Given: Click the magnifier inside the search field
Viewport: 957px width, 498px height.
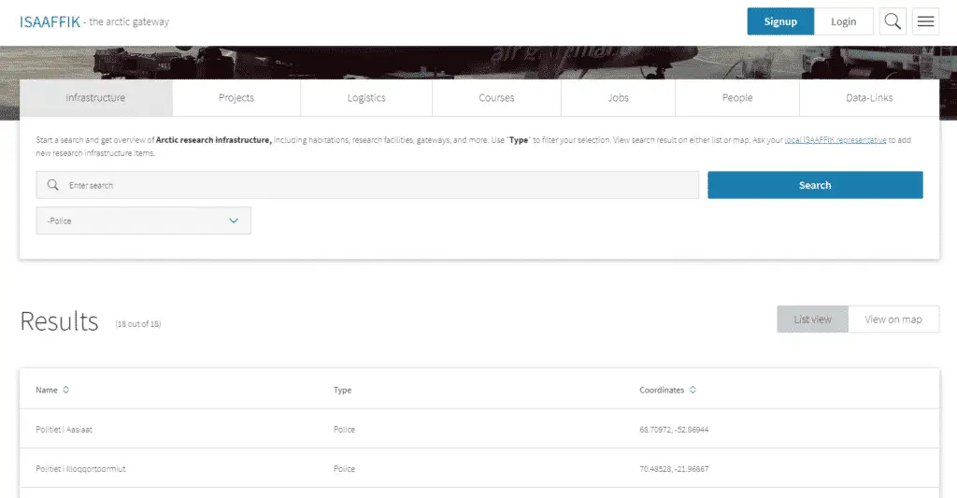Looking at the screenshot, I should (53, 185).
